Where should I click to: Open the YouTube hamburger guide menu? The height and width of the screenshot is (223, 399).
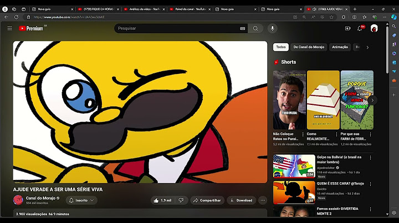point(9,28)
